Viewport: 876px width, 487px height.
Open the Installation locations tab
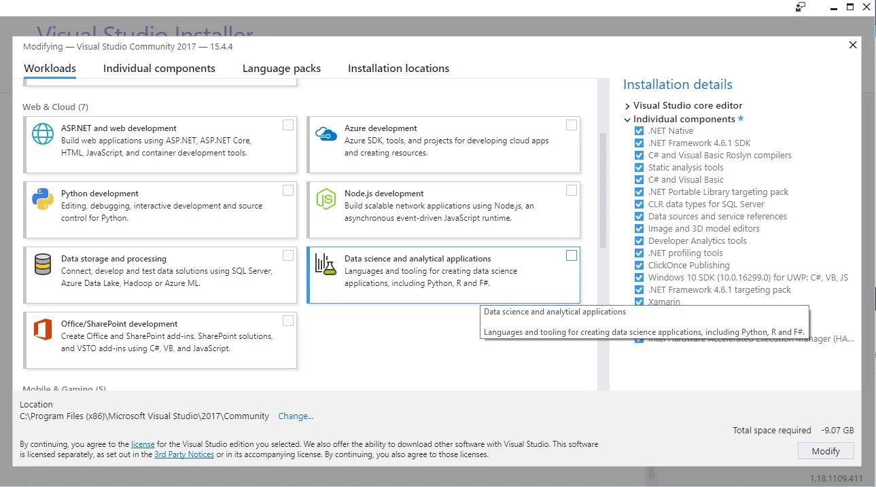click(x=398, y=69)
